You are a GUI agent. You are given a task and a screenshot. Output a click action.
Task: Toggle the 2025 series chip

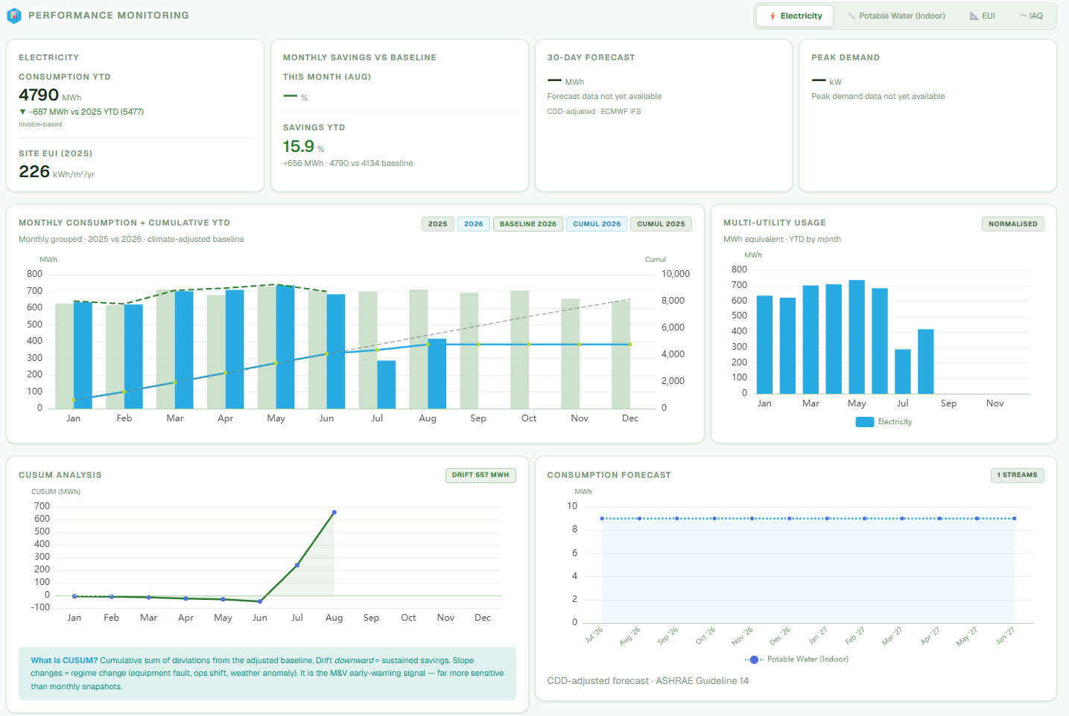438,224
